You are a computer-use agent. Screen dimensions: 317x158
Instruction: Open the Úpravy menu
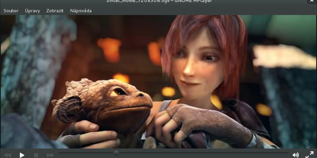32,11
